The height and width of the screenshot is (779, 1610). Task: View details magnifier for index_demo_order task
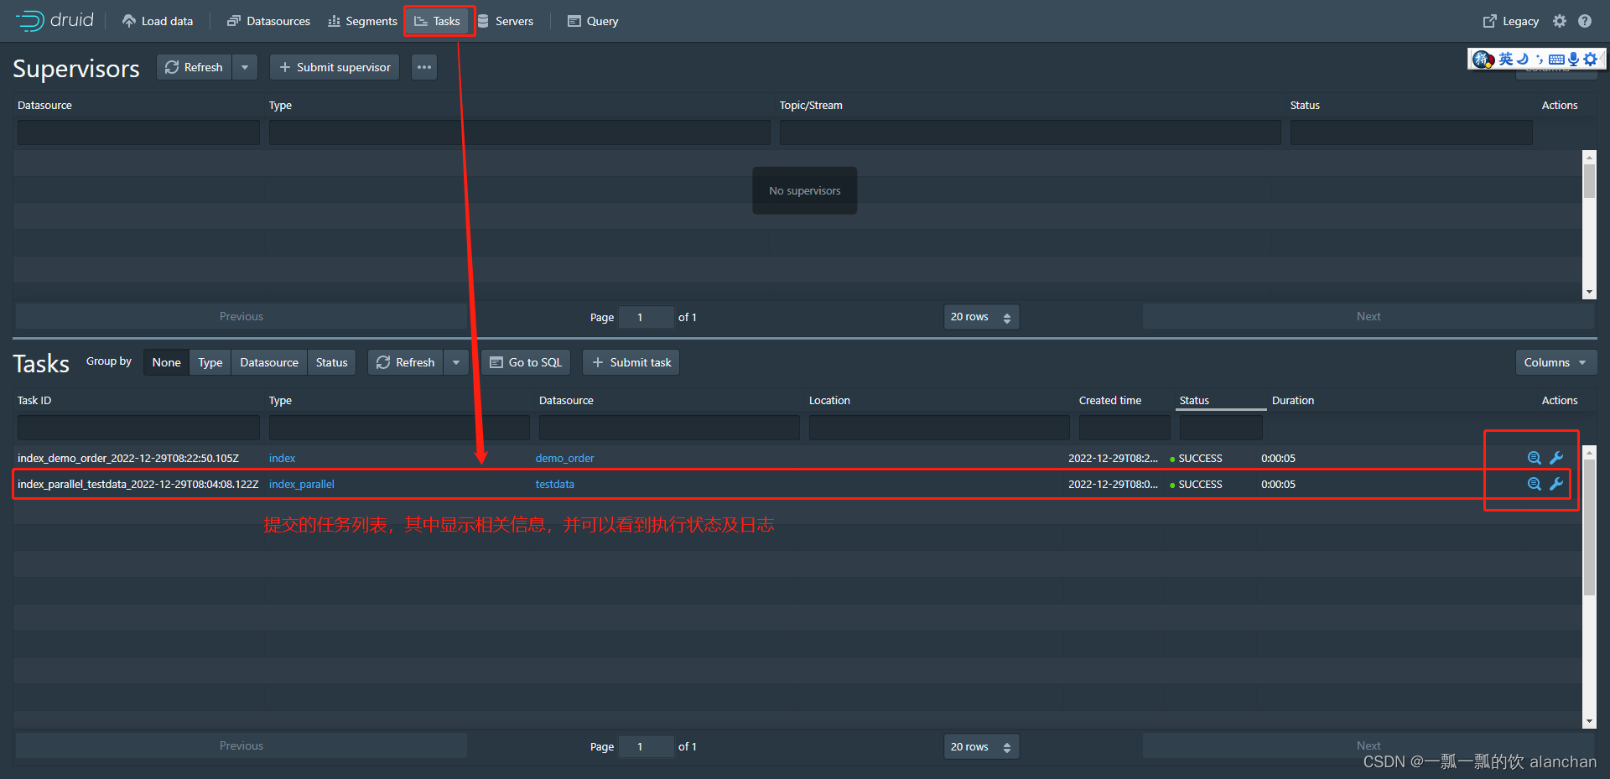coord(1534,458)
